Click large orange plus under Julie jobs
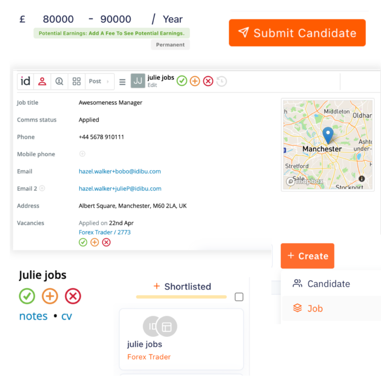381x381 pixels. 50,296
